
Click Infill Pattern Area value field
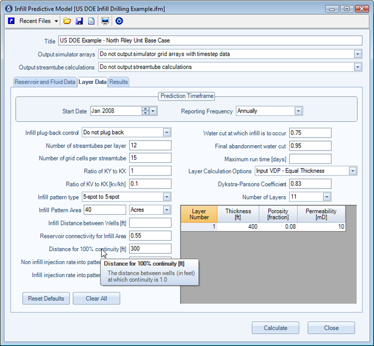105,210
